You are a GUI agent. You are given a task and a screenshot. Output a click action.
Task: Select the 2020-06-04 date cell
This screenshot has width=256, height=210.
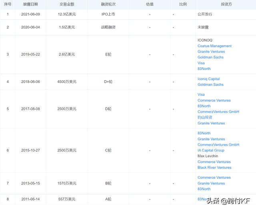[30, 28]
